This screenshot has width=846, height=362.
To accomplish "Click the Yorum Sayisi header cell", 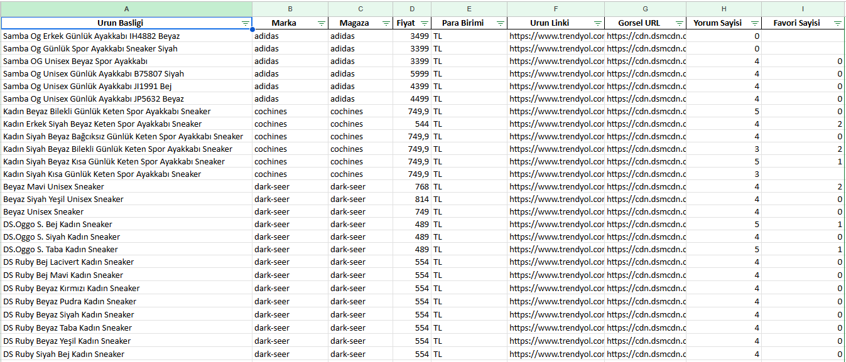I will [724, 23].
